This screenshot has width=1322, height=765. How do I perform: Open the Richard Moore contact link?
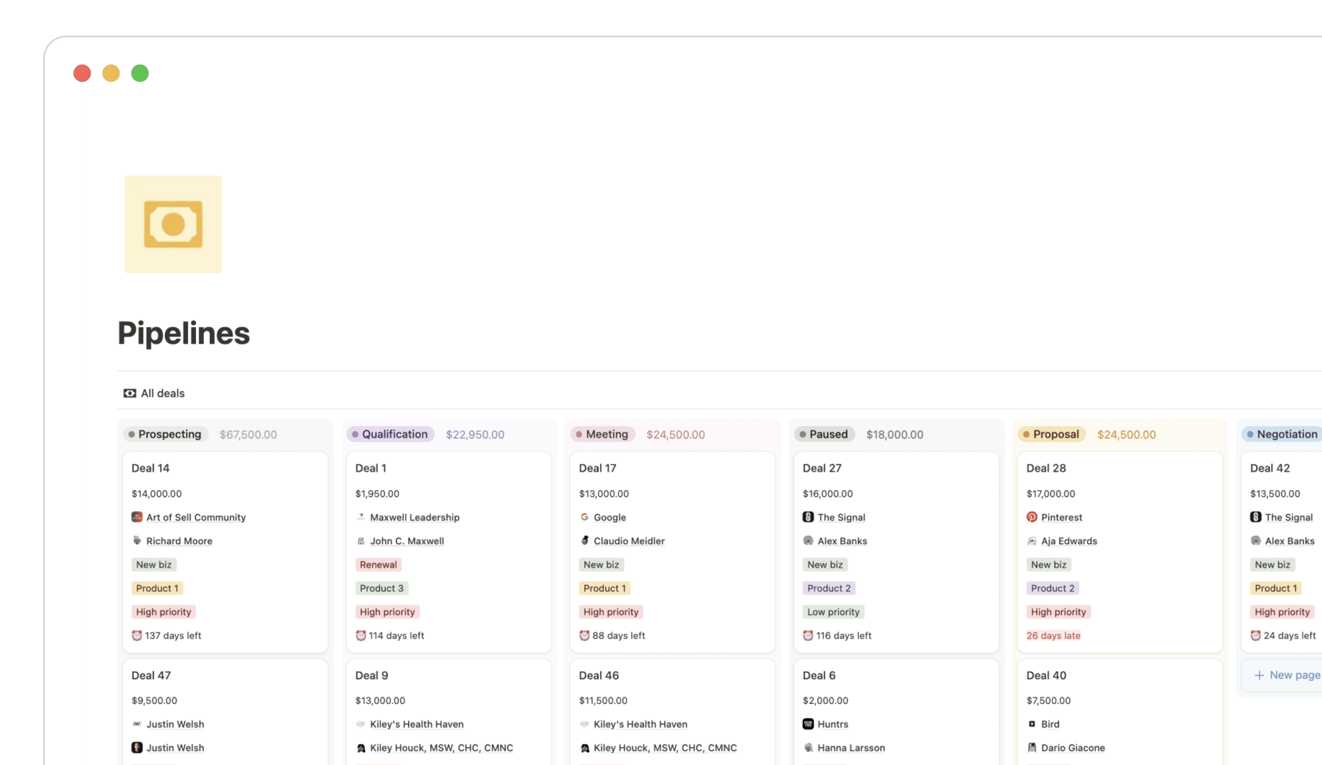coord(179,541)
